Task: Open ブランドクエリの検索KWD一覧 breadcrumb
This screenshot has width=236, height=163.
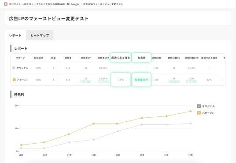Action: tap(58, 4)
